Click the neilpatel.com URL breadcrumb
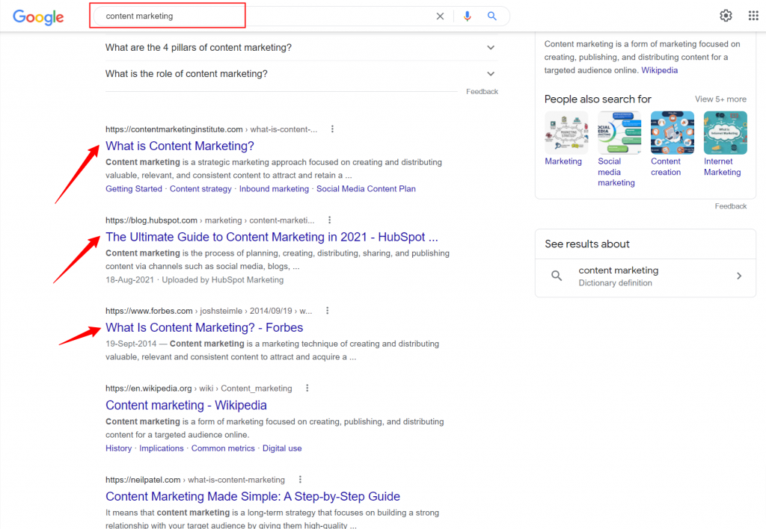 point(195,480)
